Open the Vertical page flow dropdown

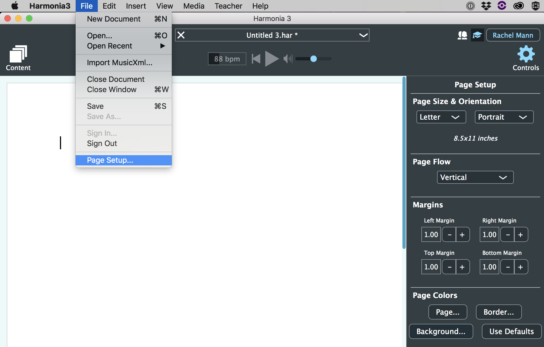point(475,177)
